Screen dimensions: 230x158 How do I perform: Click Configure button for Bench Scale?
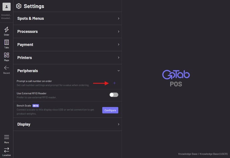110,110
